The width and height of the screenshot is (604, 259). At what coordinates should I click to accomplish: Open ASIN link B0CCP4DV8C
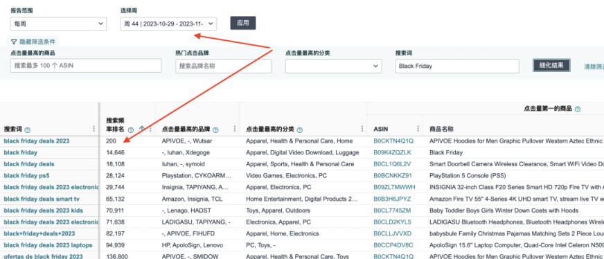point(393,245)
